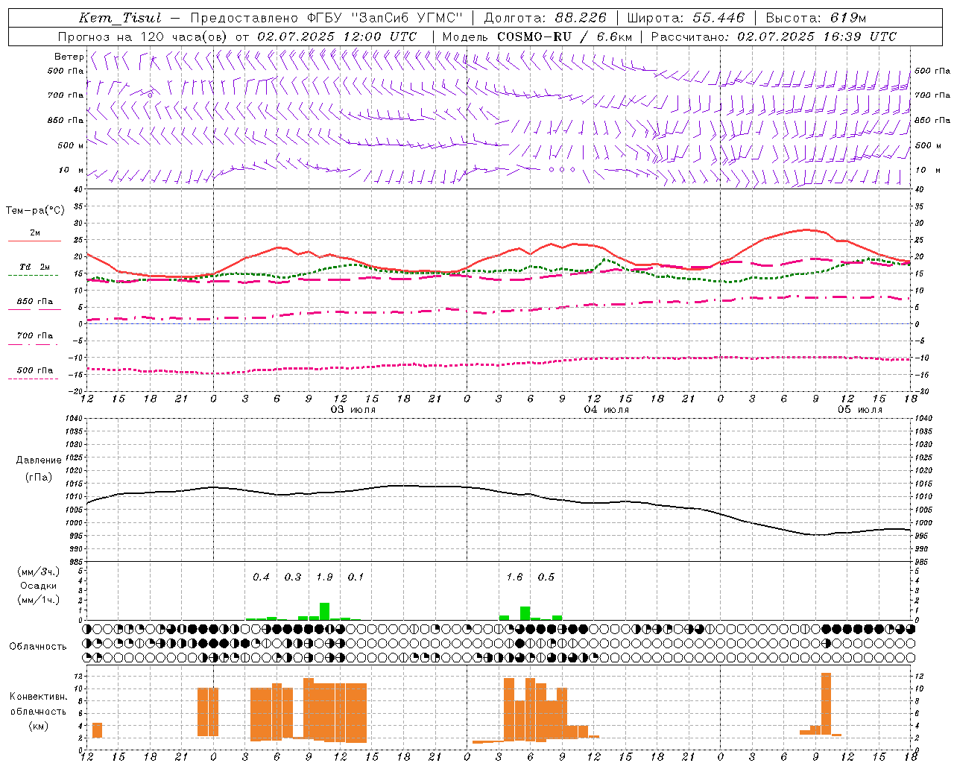Screen dimensions: 954x763
Task: Click the 'Осадки' precipitation label
Action: [x=38, y=586]
